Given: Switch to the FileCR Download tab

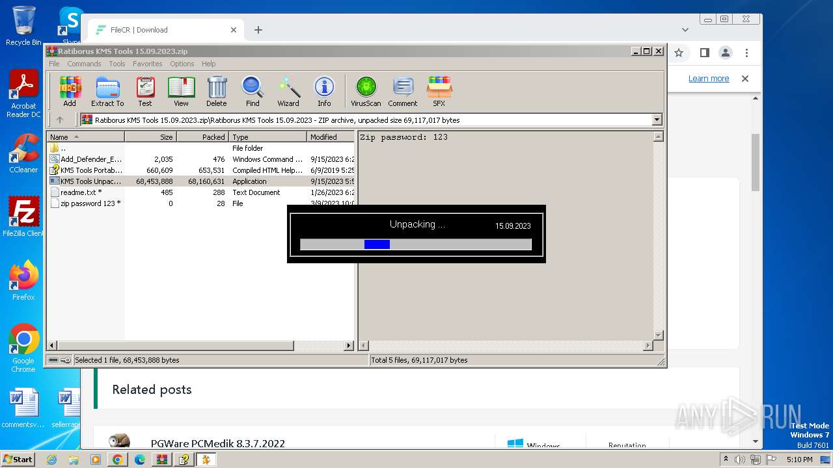Looking at the screenshot, I should point(166,30).
